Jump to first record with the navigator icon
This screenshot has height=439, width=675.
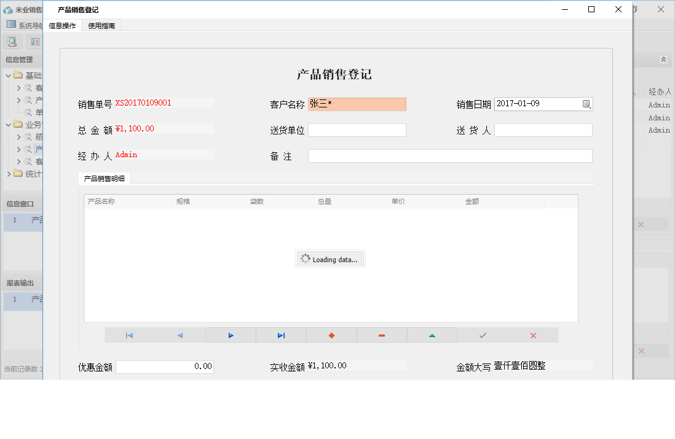129,335
